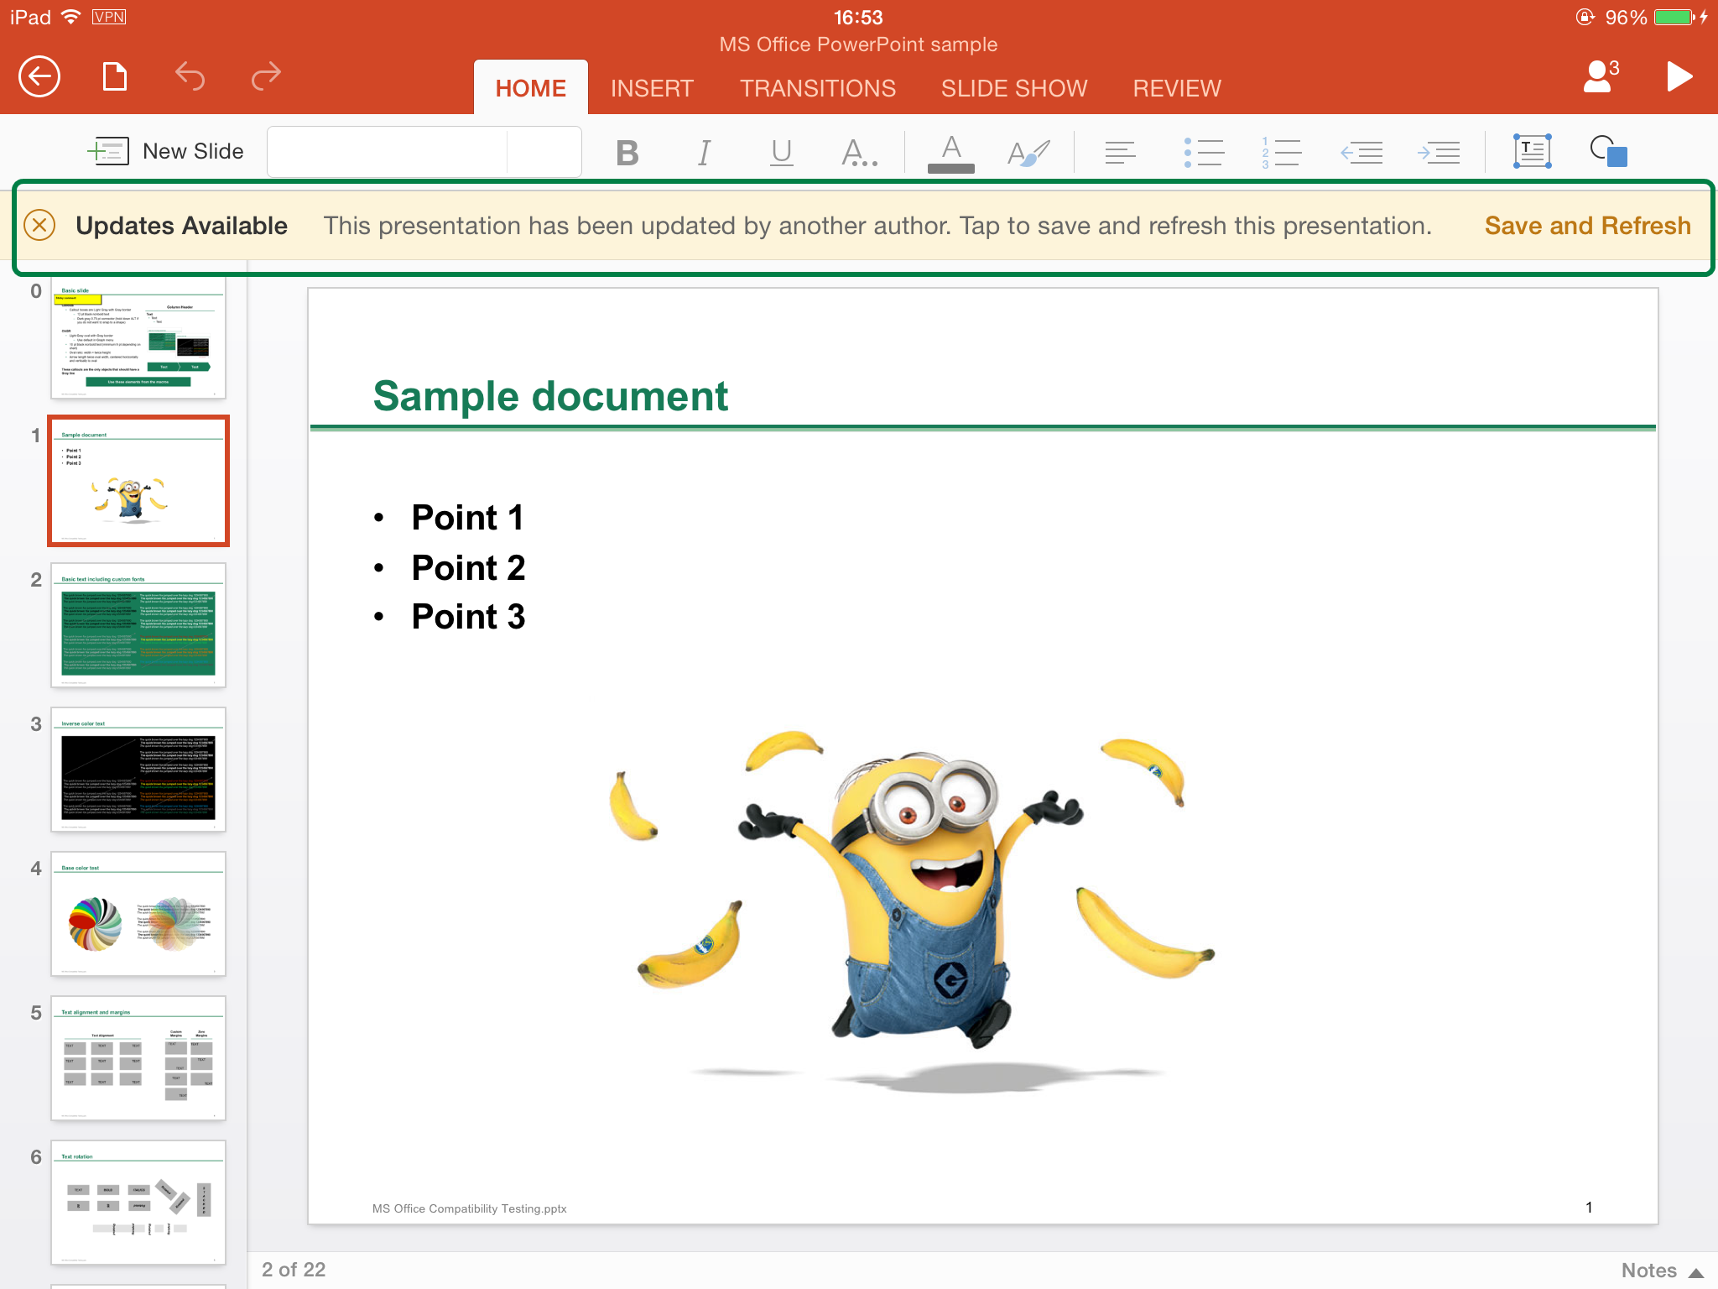Select slide 1 'Sample document' thumbnail
The height and width of the screenshot is (1289, 1718).
(138, 481)
